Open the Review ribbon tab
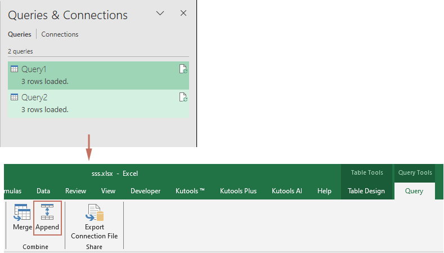Image resolution: width=444 pixels, height=253 pixels. point(75,191)
